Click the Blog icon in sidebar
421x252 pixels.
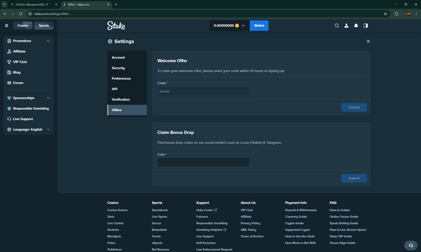[9, 72]
